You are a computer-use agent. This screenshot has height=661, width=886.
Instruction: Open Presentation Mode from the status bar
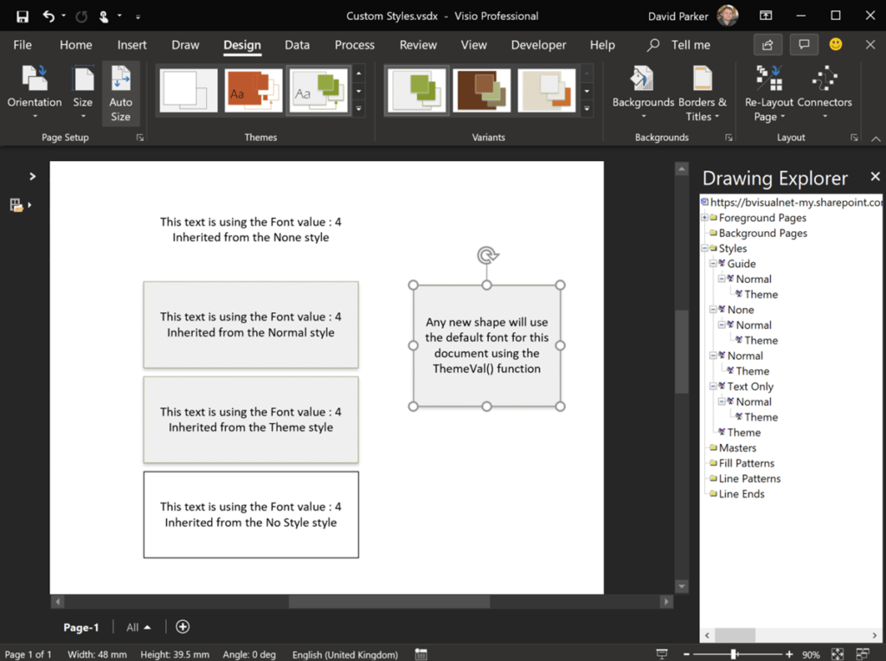[662, 655]
